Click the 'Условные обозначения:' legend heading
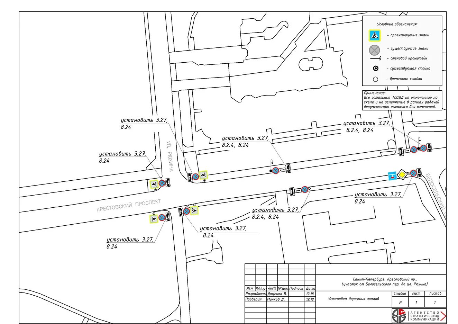 pyautogui.click(x=397, y=24)
